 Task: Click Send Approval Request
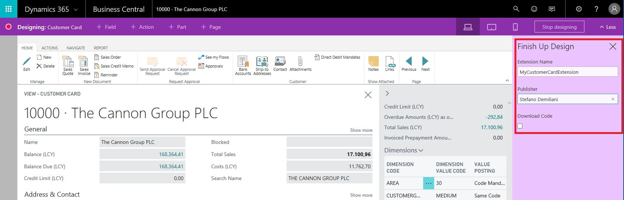tap(152, 66)
